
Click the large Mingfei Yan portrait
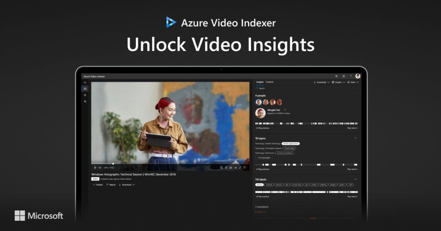tap(261, 113)
